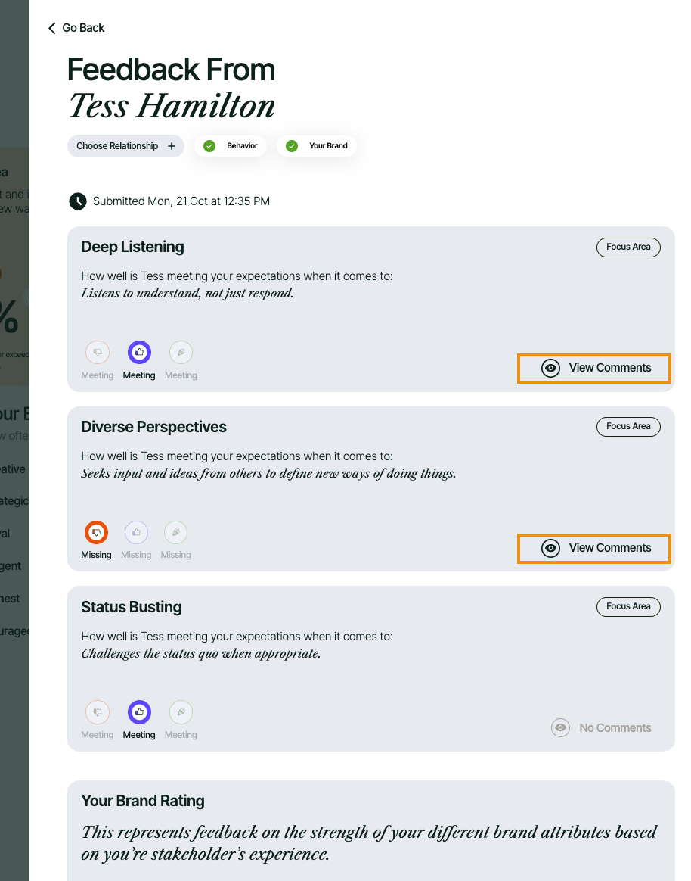This screenshot has width=691, height=881.
Task: Toggle the Behavior filter chip
Action: tap(231, 146)
